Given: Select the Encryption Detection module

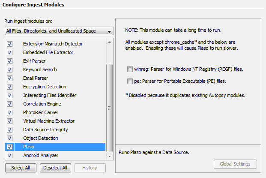Looking at the screenshot, I should (45, 87).
